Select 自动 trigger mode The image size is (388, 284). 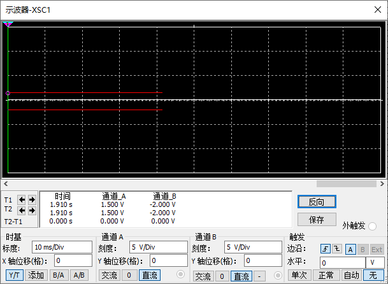tap(352, 275)
